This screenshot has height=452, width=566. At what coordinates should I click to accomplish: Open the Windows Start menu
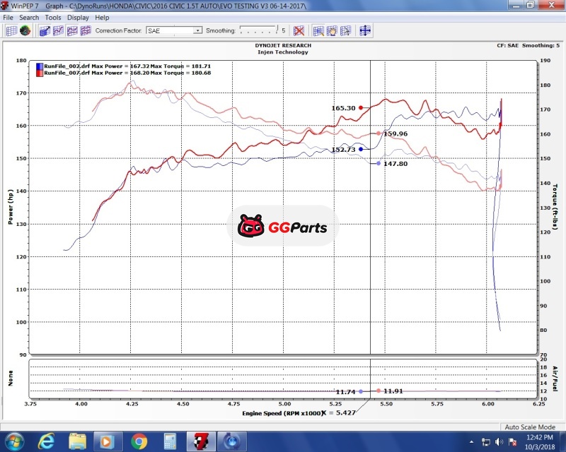[14, 441]
